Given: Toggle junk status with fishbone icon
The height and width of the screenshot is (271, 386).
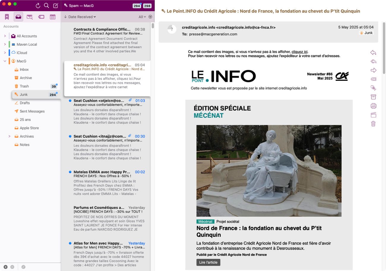Looking at the screenshot, I should tap(373, 88).
